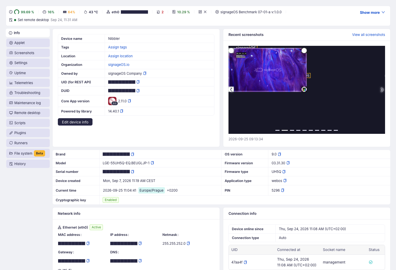This screenshot has width=396, height=270.
Task: Click the Ethernet Active status badge
Action: (x=96, y=227)
